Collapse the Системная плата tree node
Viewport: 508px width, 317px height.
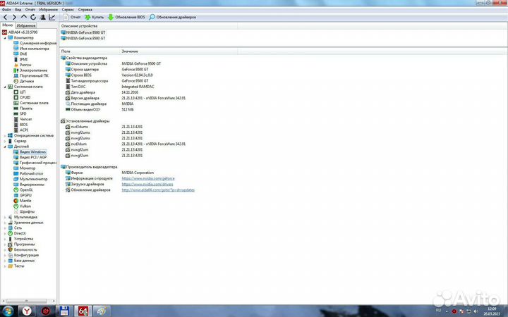5,87
